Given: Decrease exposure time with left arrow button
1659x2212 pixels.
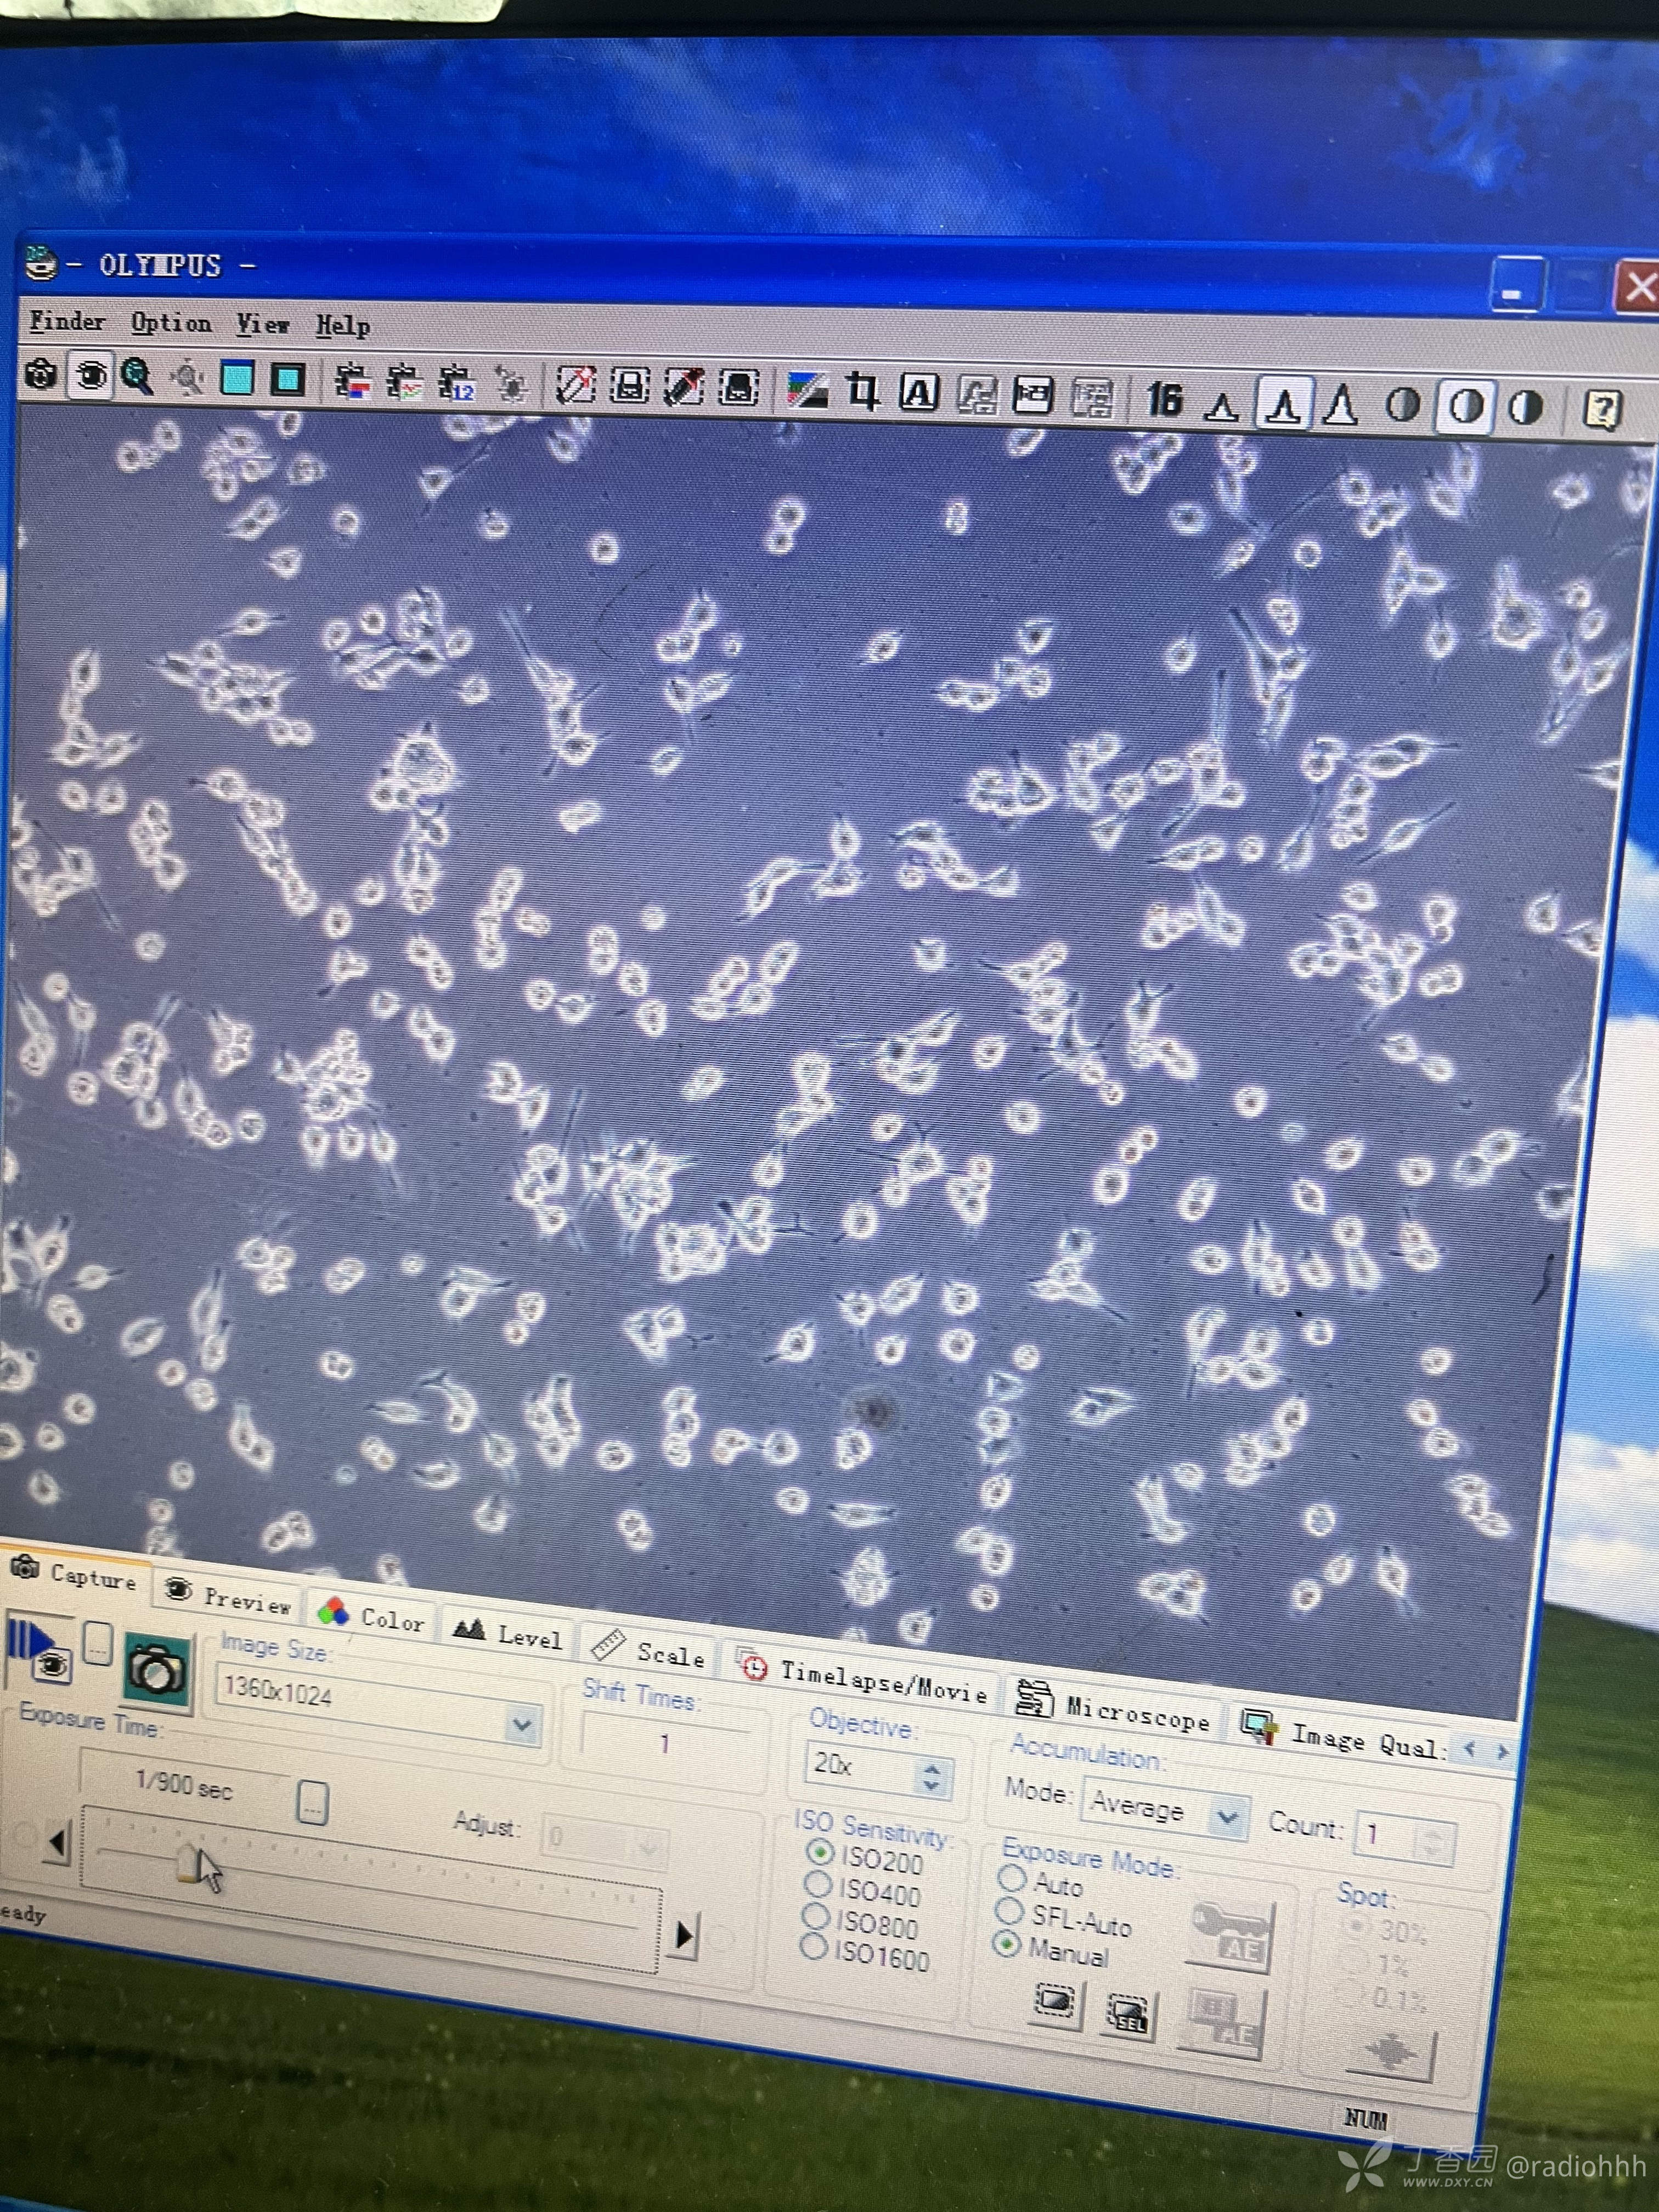Looking at the screenshot, I should pos(58,1841).
